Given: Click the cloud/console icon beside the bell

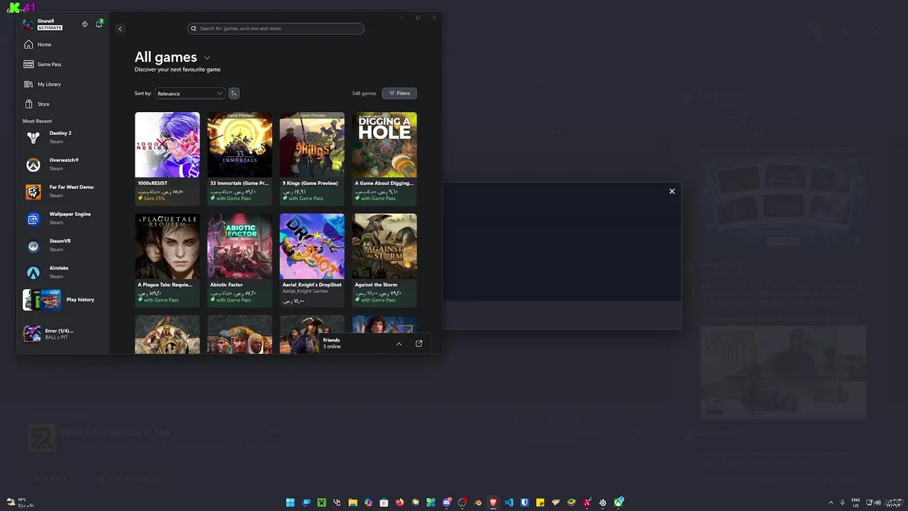Looking at the screenshot, I should coord(85,24).
